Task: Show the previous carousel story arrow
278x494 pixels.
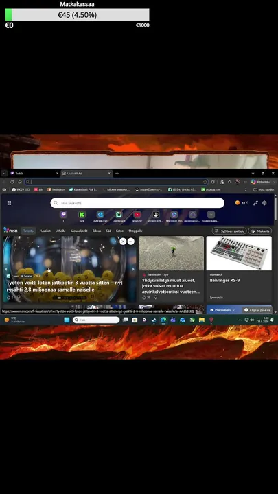Action: point(5,270)
